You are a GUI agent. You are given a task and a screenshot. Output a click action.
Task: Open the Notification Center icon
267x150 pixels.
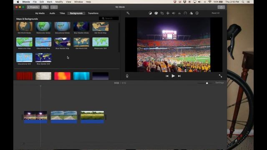coord(248,2)
